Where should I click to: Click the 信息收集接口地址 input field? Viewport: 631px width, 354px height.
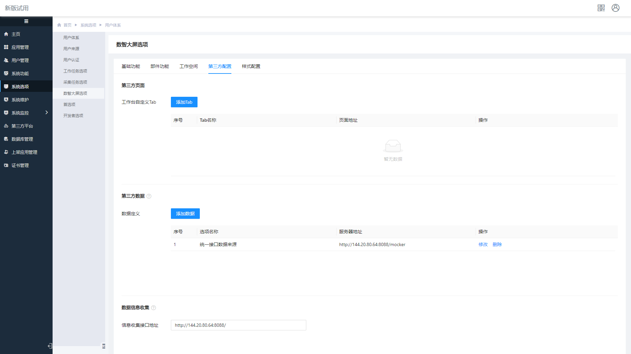[x=239, y=325]
